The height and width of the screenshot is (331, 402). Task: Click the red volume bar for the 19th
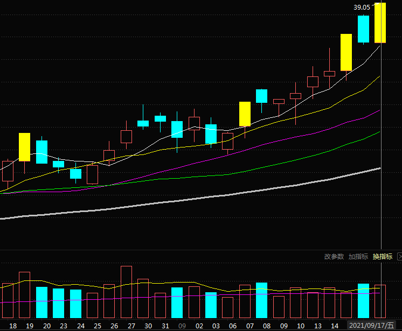(x=25, y=295)
